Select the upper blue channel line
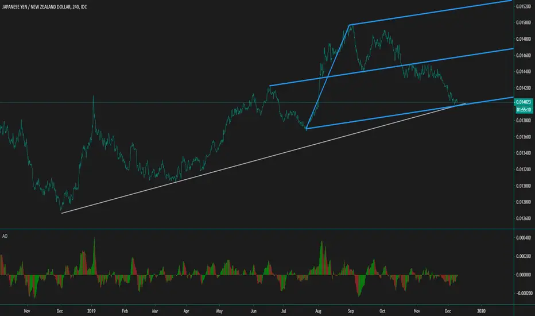The width and height of the screenshot is (535, 316). tap(431, 13)
